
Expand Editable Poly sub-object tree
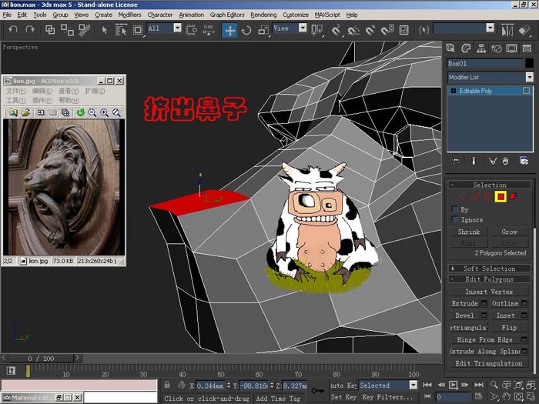pyautogui.click(x=453, y=91)
